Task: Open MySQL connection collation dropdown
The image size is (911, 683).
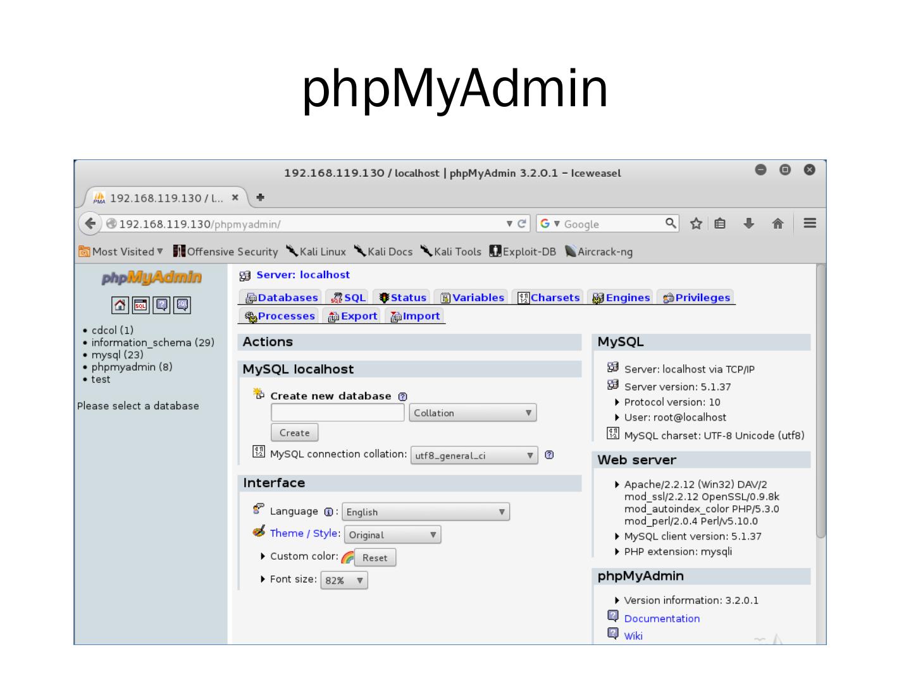Action: point(474,455)
